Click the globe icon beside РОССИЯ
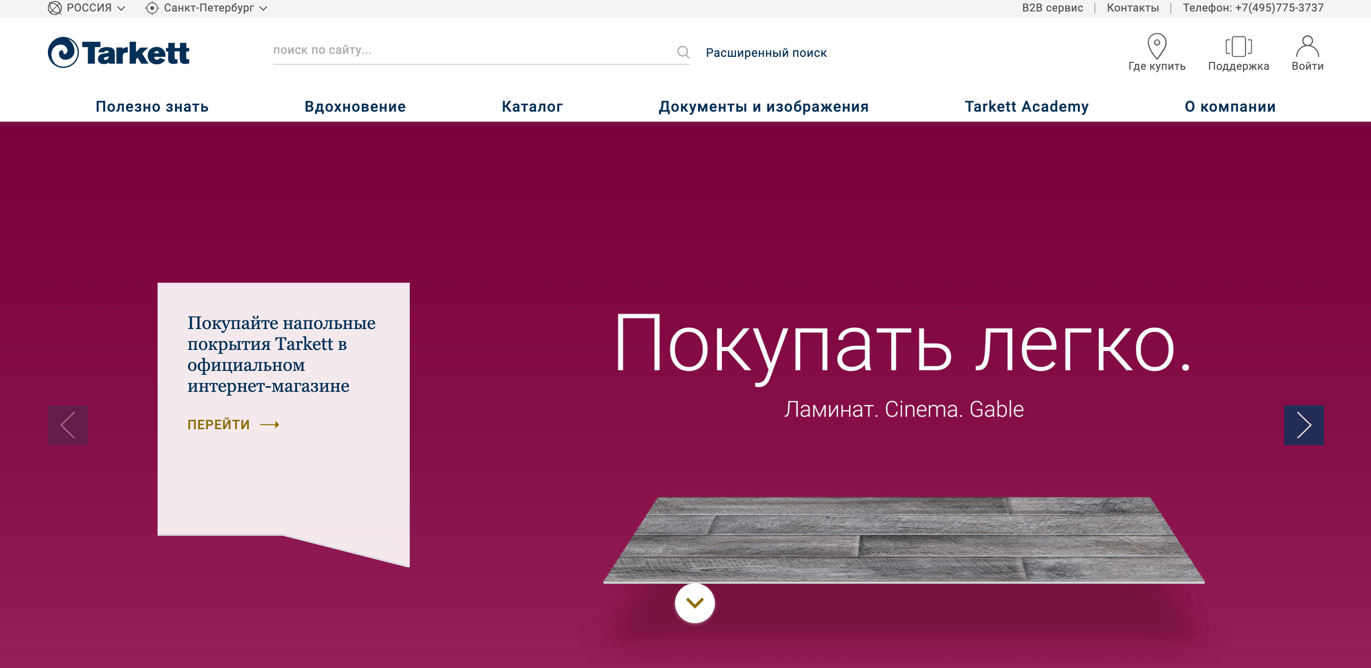Image resolution: width=1371 pixels, height=668 pixels. point(54,8)
